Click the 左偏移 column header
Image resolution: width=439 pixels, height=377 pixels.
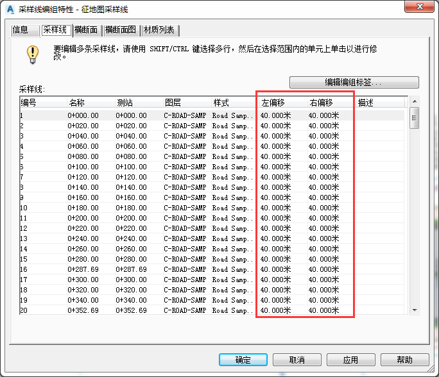click(x=283, y=103)
